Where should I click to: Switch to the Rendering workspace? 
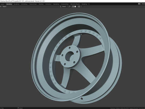point(56,4)
